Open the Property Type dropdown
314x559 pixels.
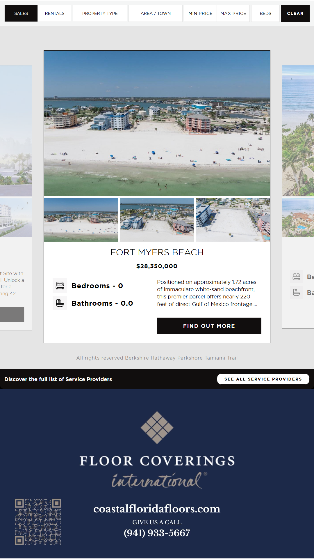click(x=100, y=13)
